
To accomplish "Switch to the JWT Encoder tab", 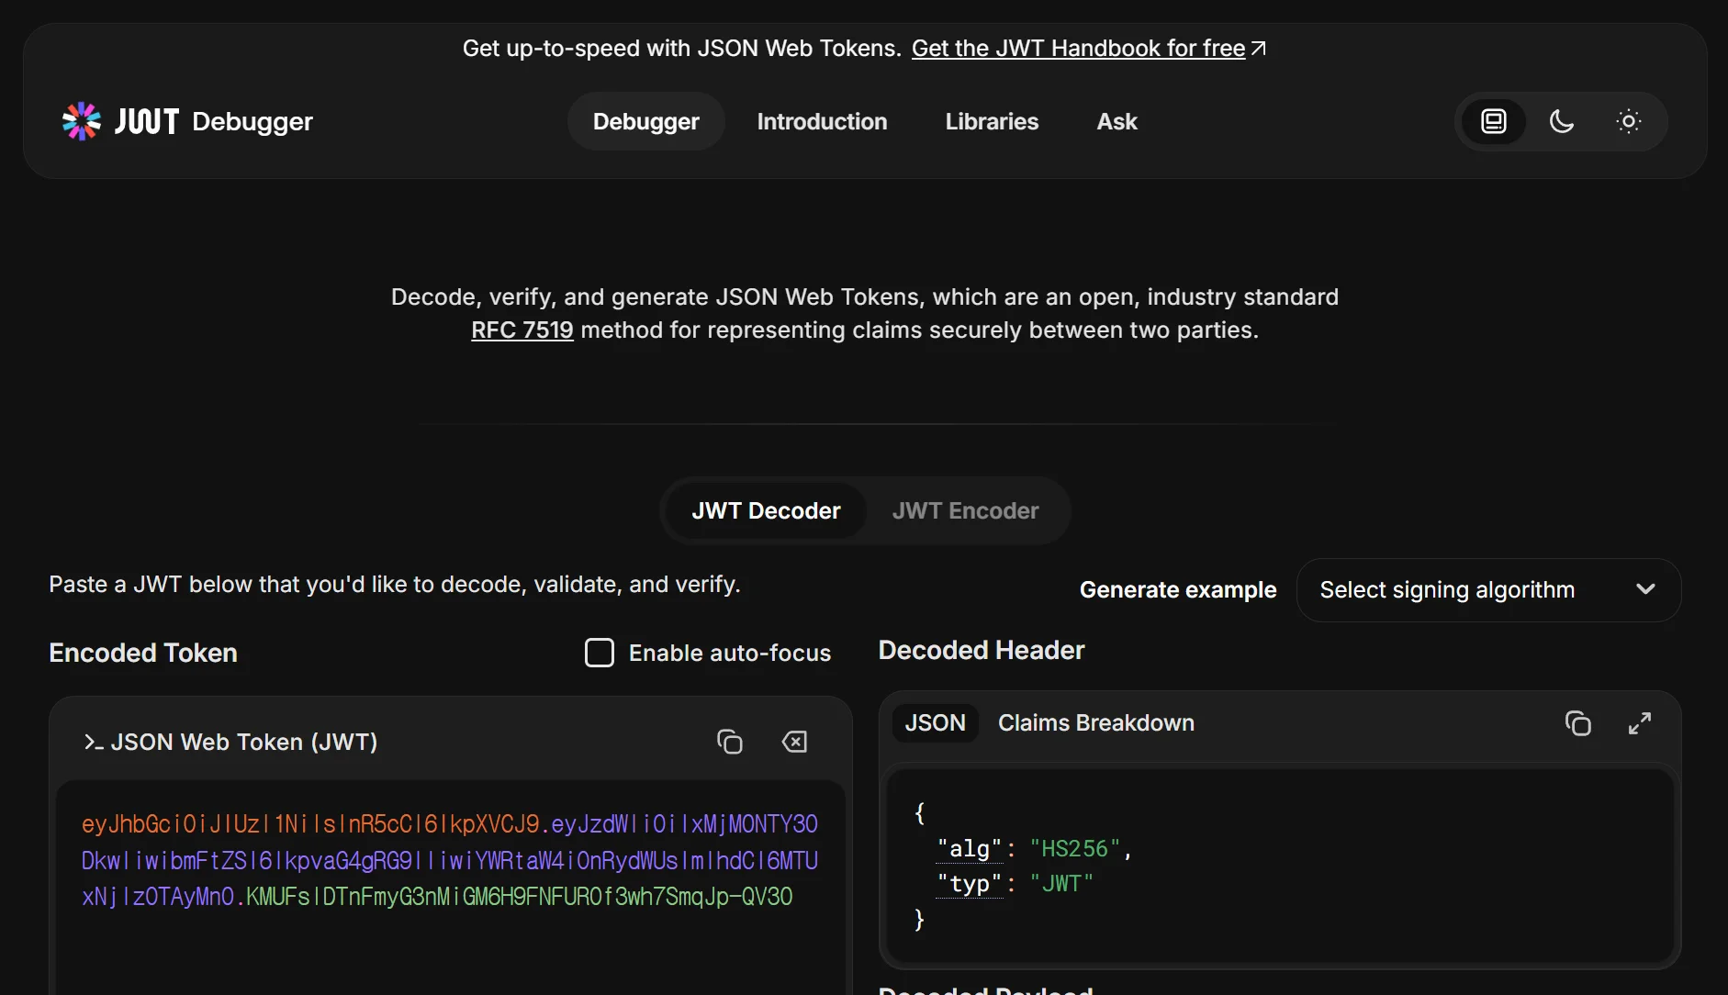I will (x=965, y=510).
